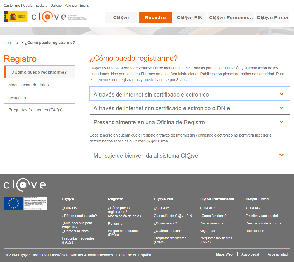Open footer link 'Emisión y uso del dni'
The image size is (294, 262).
pos(262,216)
